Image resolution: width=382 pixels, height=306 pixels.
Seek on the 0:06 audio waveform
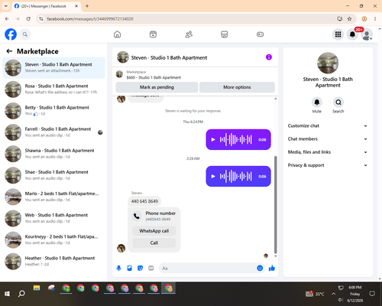pos(236,176)
